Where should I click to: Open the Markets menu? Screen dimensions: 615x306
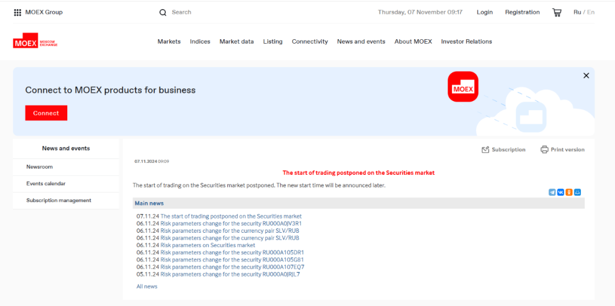pos(169,41)
